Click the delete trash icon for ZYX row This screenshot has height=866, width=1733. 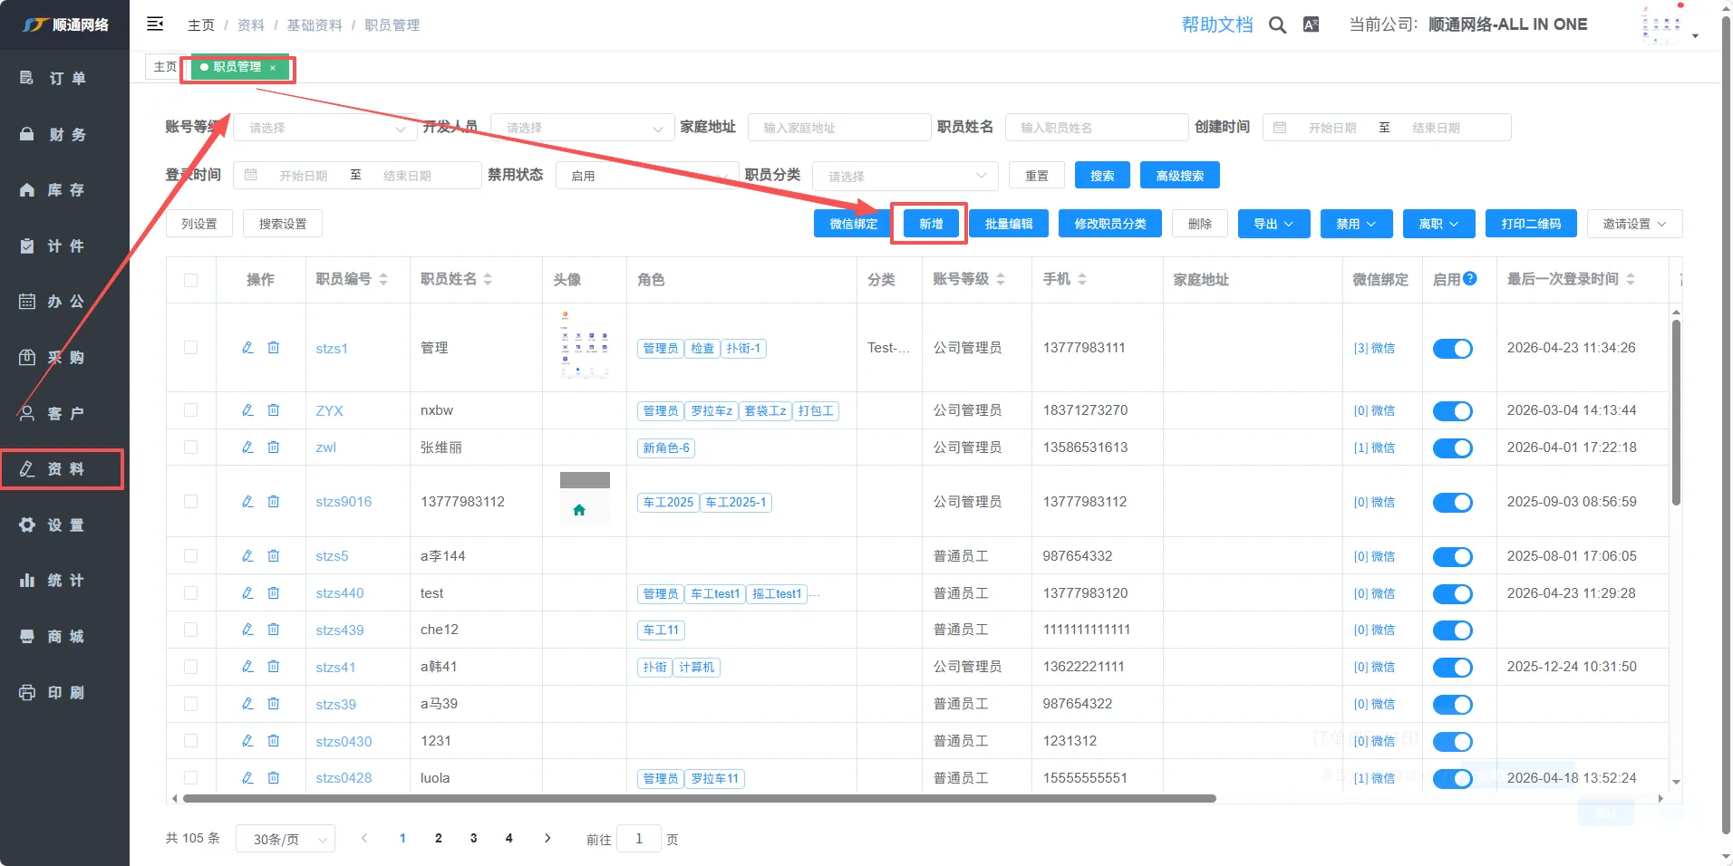click(x=273, y=410)
